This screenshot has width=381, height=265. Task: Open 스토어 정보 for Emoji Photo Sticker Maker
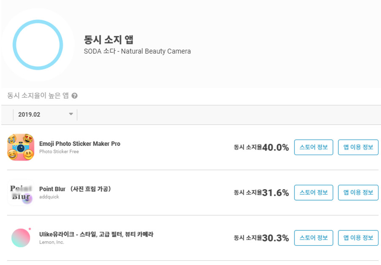point(313,147)
